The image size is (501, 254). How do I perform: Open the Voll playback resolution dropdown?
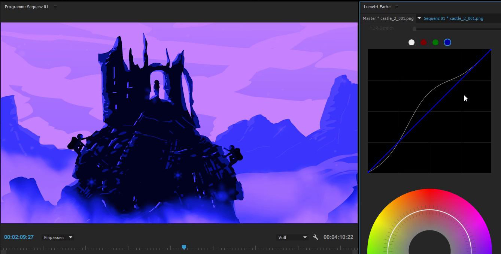(x=292, y=238)
